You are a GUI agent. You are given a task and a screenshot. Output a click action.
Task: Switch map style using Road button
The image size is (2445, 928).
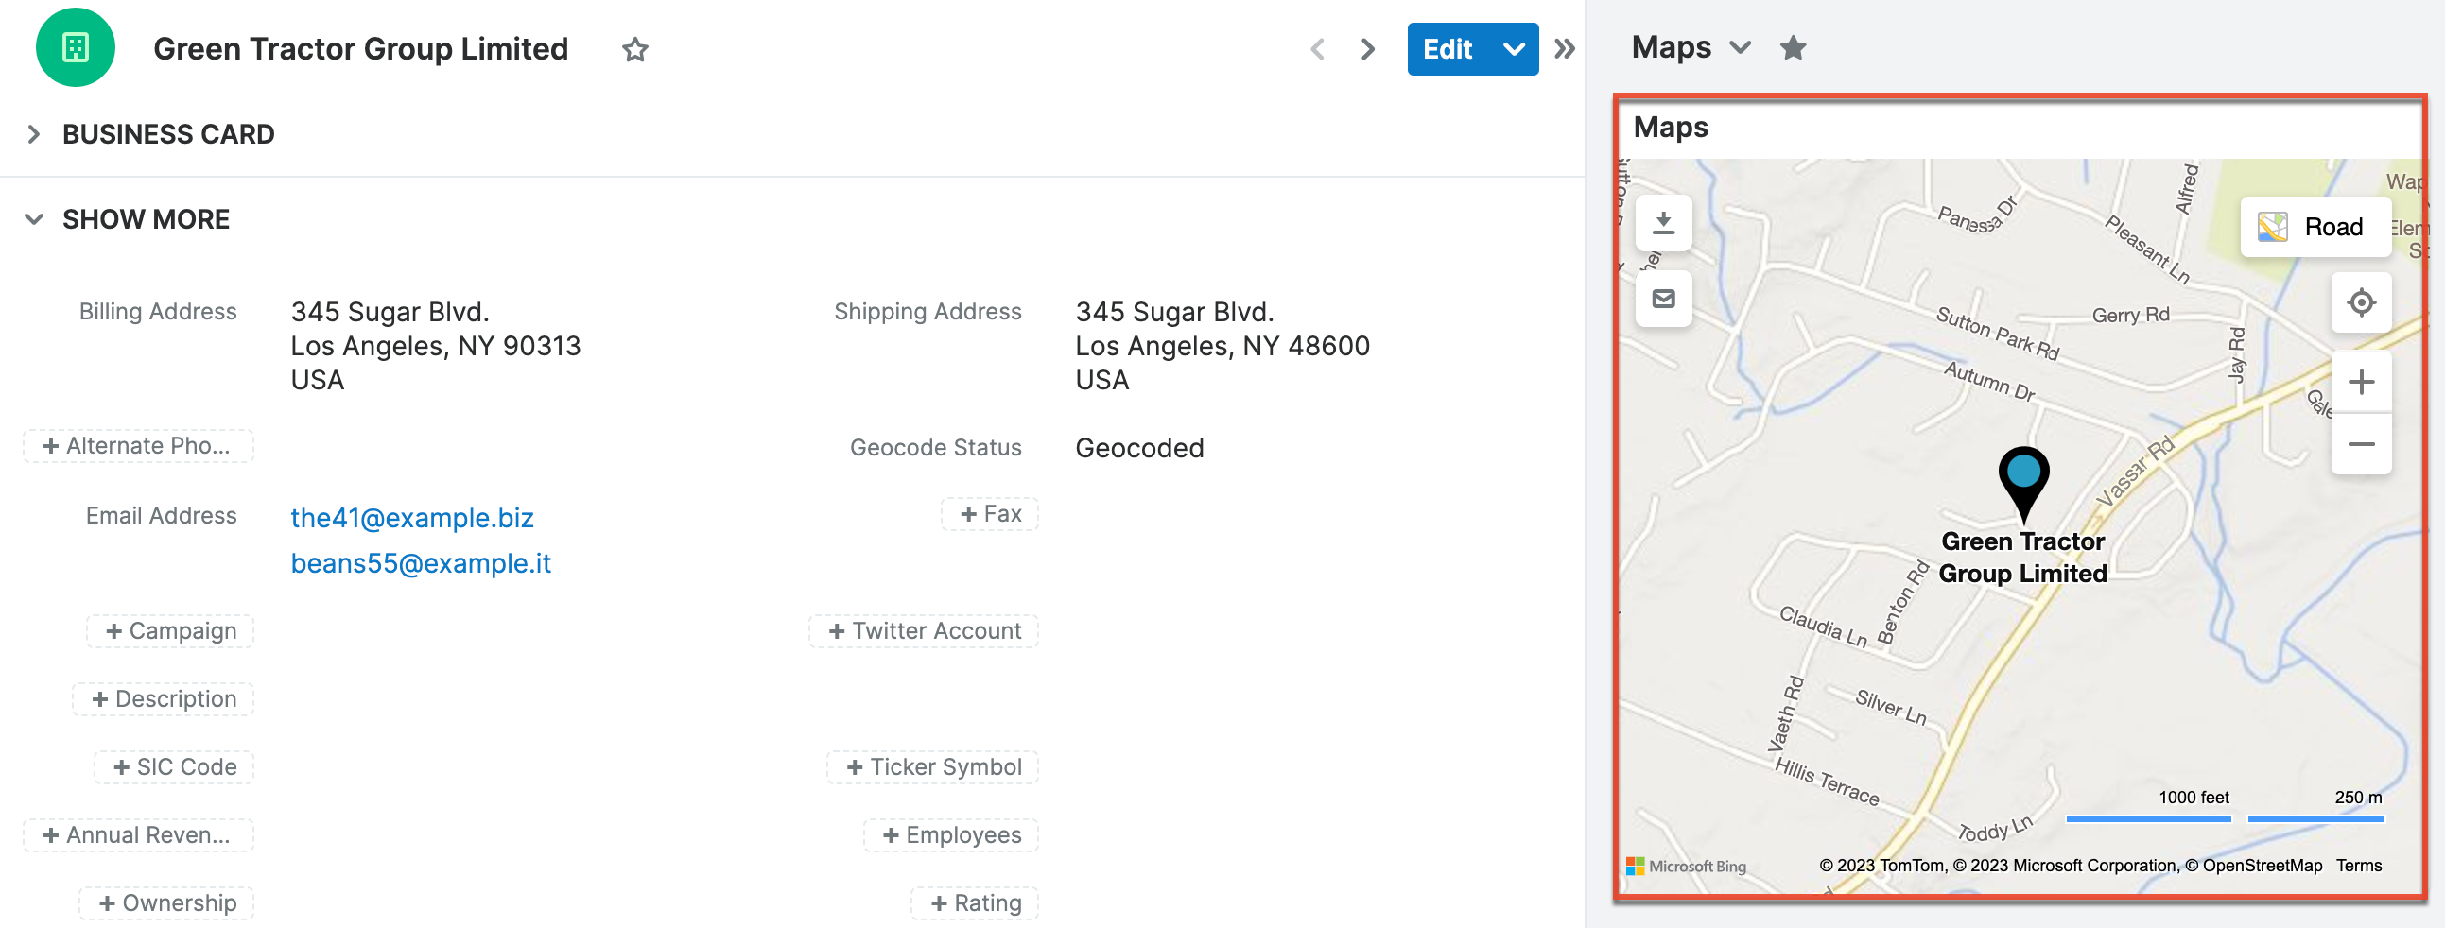click(2315, 227)
